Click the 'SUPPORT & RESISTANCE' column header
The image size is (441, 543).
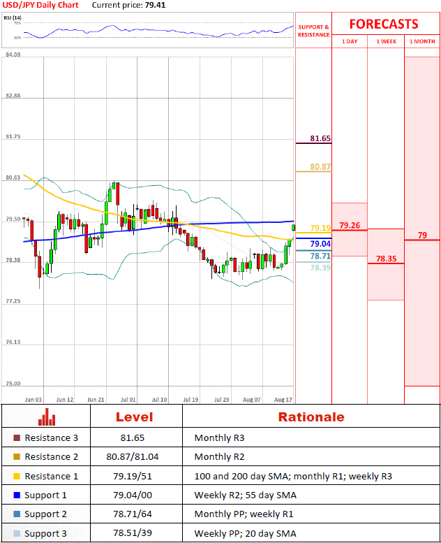(314, 31)
